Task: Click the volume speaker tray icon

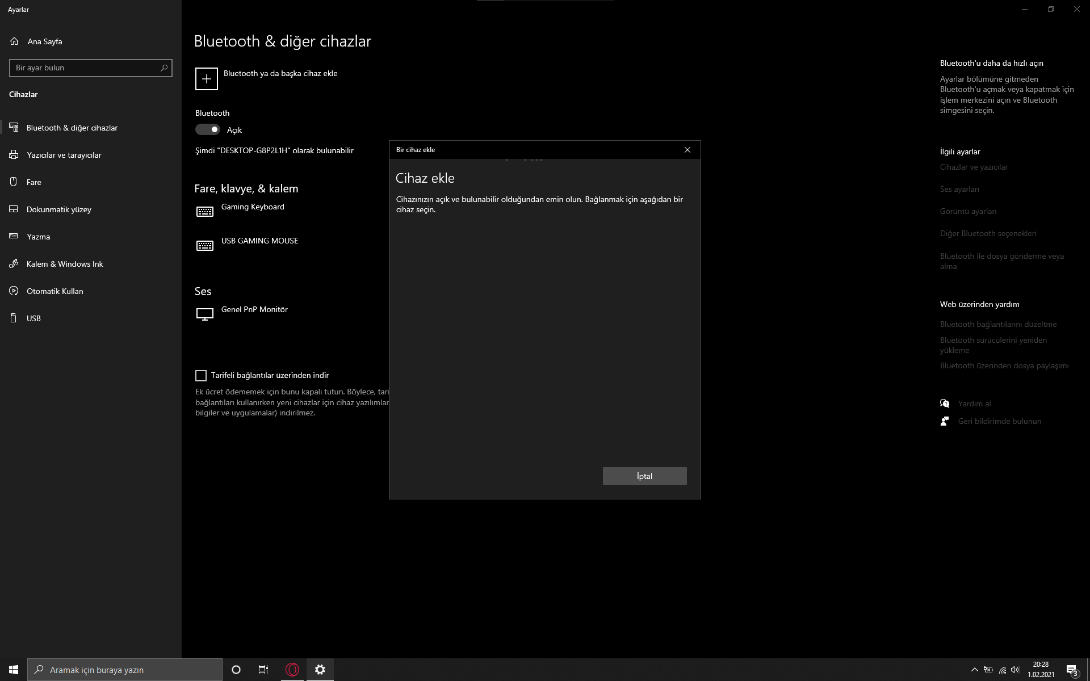Action: (x=1015, y=670)
